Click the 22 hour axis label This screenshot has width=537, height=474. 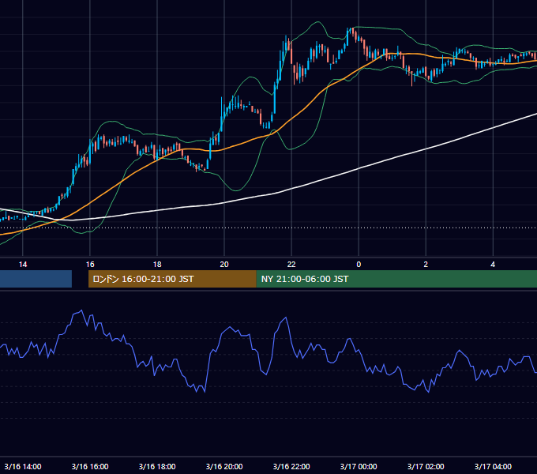point(291,265)
